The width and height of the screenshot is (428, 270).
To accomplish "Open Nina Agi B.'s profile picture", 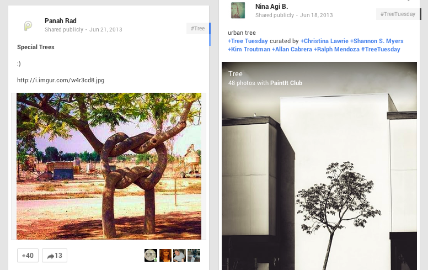I will coord(238,10).
